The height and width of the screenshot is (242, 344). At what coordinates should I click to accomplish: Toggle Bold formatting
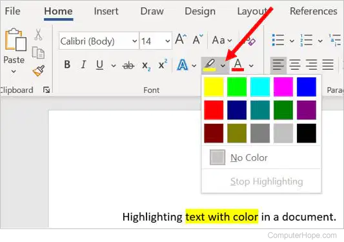pyautogui.click(x=67, y=65)
